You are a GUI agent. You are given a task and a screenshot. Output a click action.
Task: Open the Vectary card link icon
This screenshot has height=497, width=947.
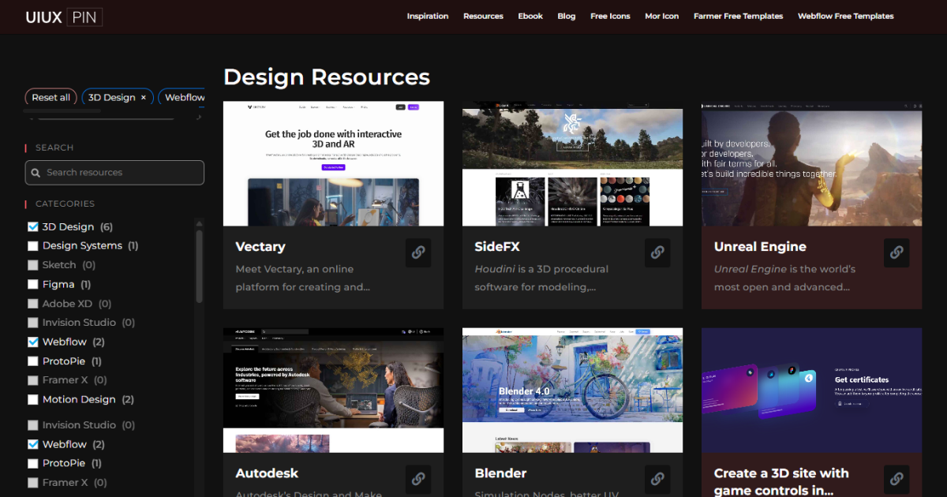tap(418, 253)
